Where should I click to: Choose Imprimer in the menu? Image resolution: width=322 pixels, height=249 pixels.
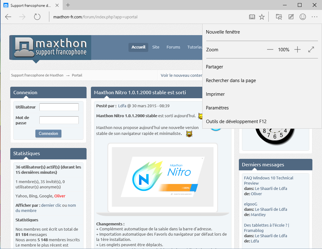(x=262, y=94)
